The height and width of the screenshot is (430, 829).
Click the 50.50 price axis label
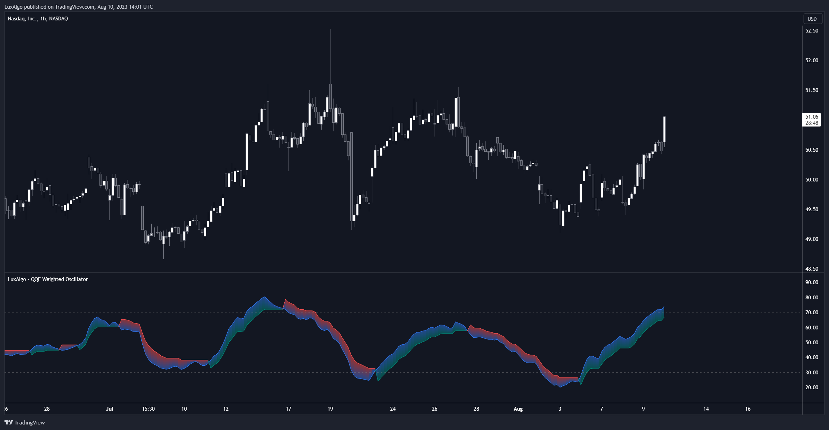[812, 150]
